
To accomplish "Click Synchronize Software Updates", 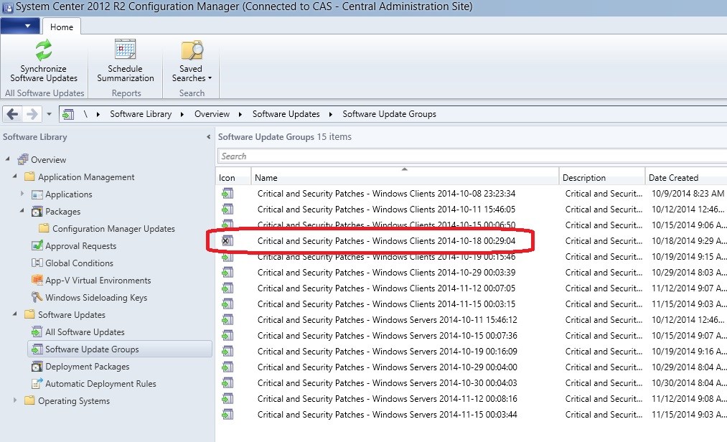I will pyautogui.click(x=43, y=65).
